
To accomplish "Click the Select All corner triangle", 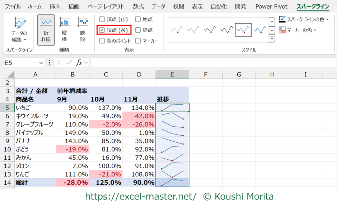I will click(x=10, y=75).
